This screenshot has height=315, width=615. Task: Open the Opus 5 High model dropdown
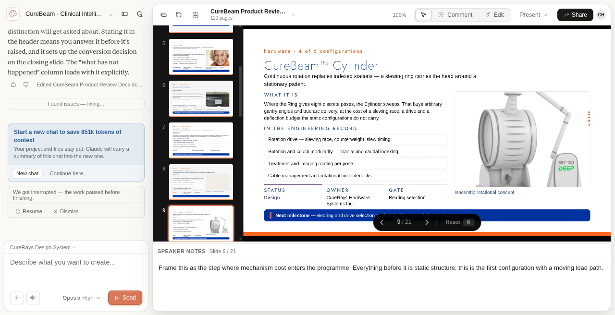click(x=82, y=298)
